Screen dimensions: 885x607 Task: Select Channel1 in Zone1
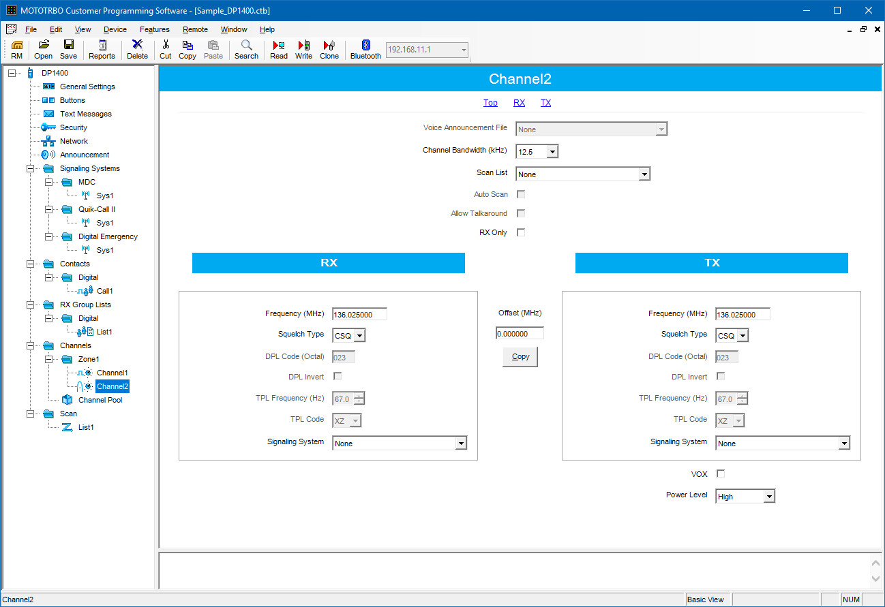[x=112, y=373]
